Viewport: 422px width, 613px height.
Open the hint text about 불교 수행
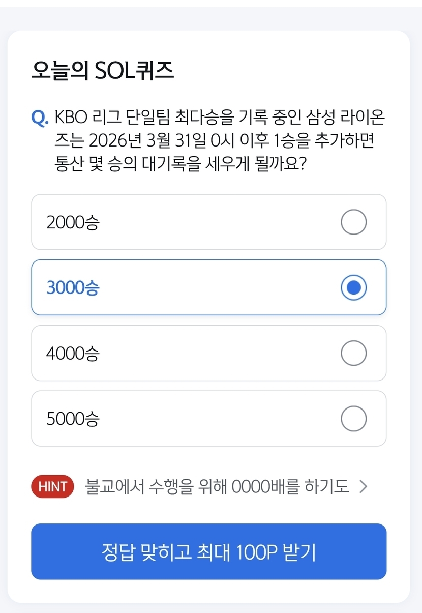[217, 487]
